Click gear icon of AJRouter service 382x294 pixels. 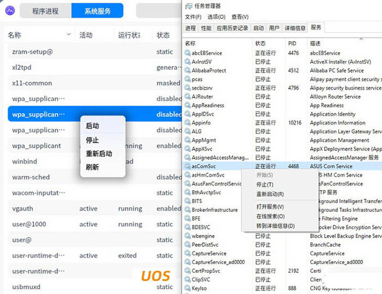click(x=187, y=96)
